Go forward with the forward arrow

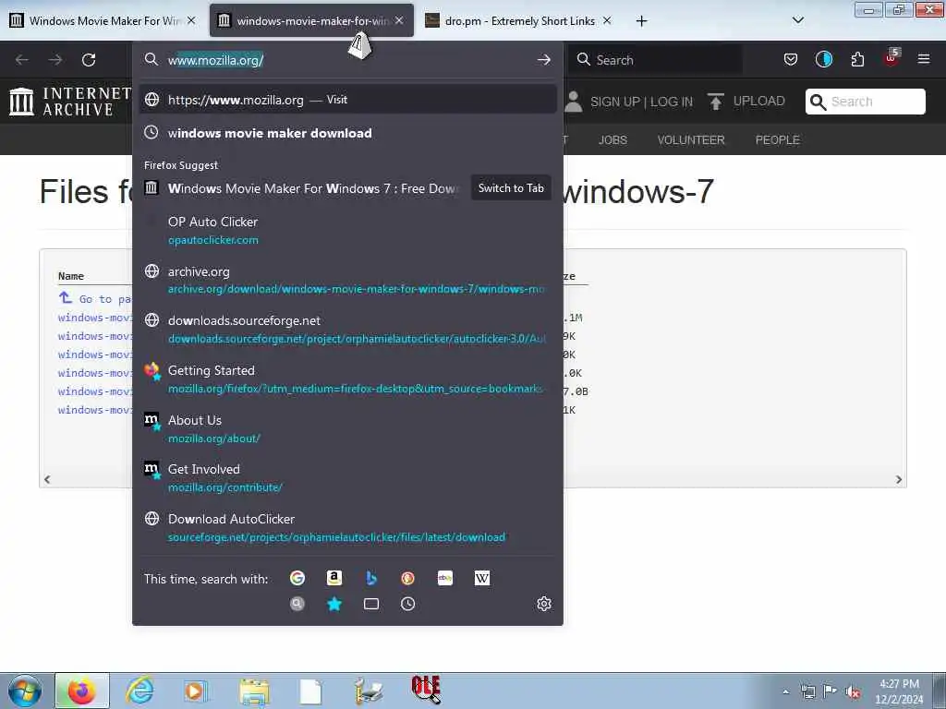55,60
